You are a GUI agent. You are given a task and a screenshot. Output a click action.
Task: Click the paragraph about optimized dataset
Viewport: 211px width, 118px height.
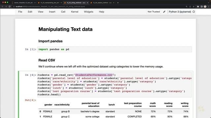[101, 67]
